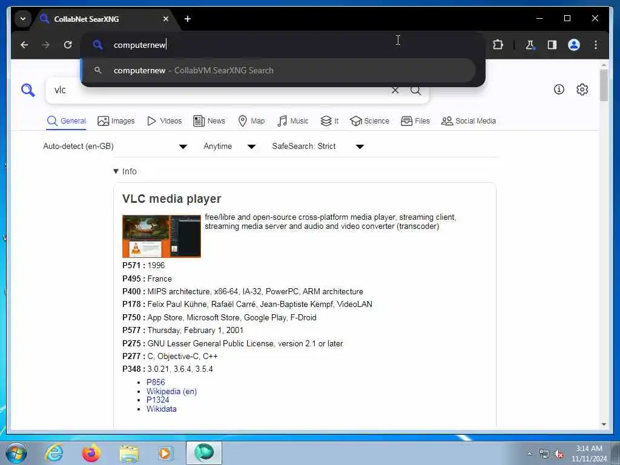
Task: Open the three-dot browser menu
Action: pyautogui.click(x=596, y=45)
